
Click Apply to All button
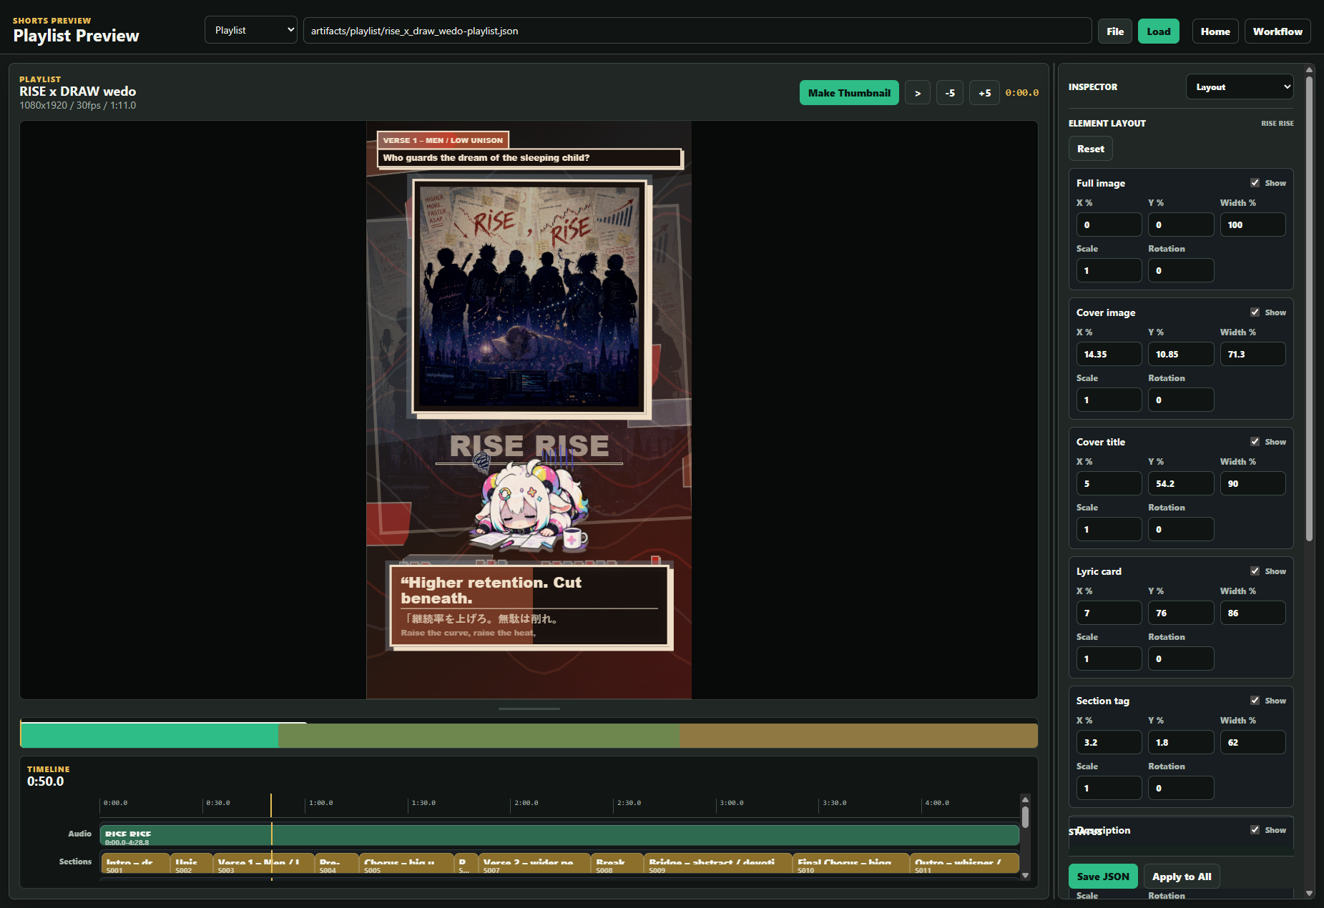[1182, 877]
